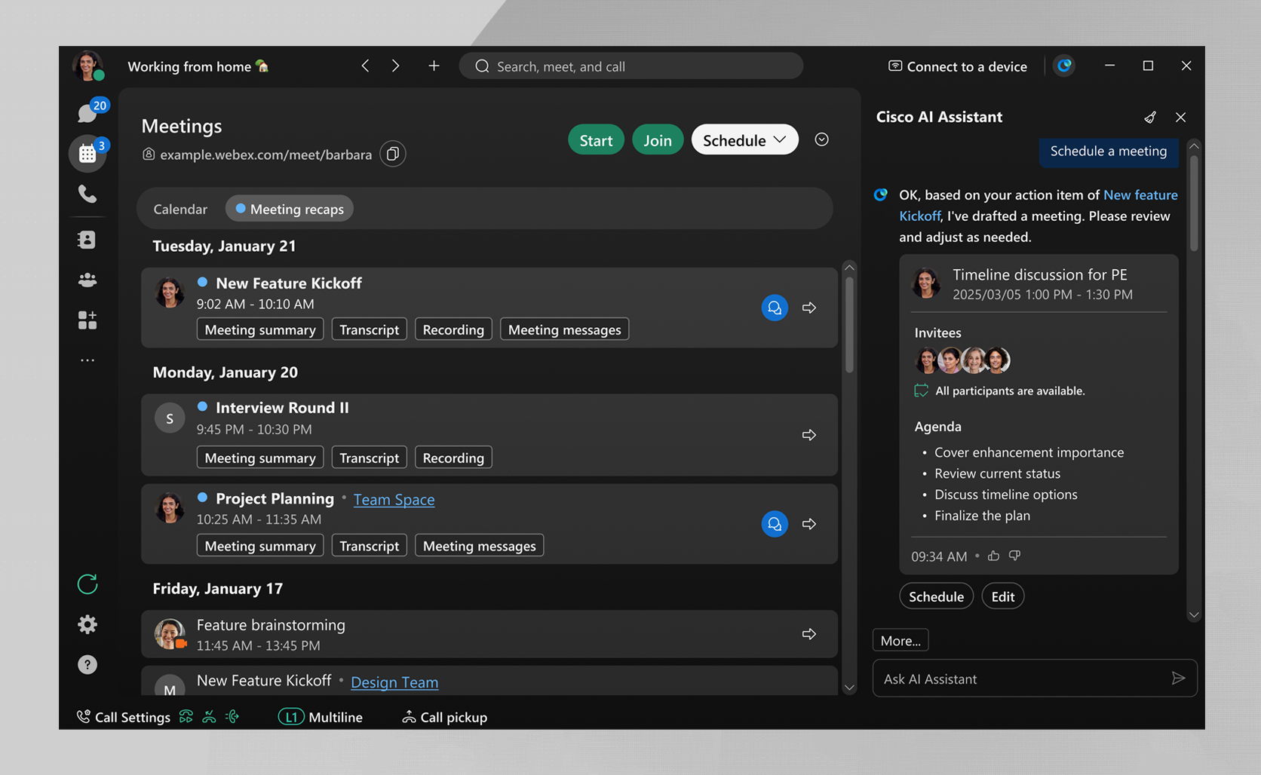Focus the Ask AI Assistant input
The image size is (1261, 775).
(x=1035, y=679)
